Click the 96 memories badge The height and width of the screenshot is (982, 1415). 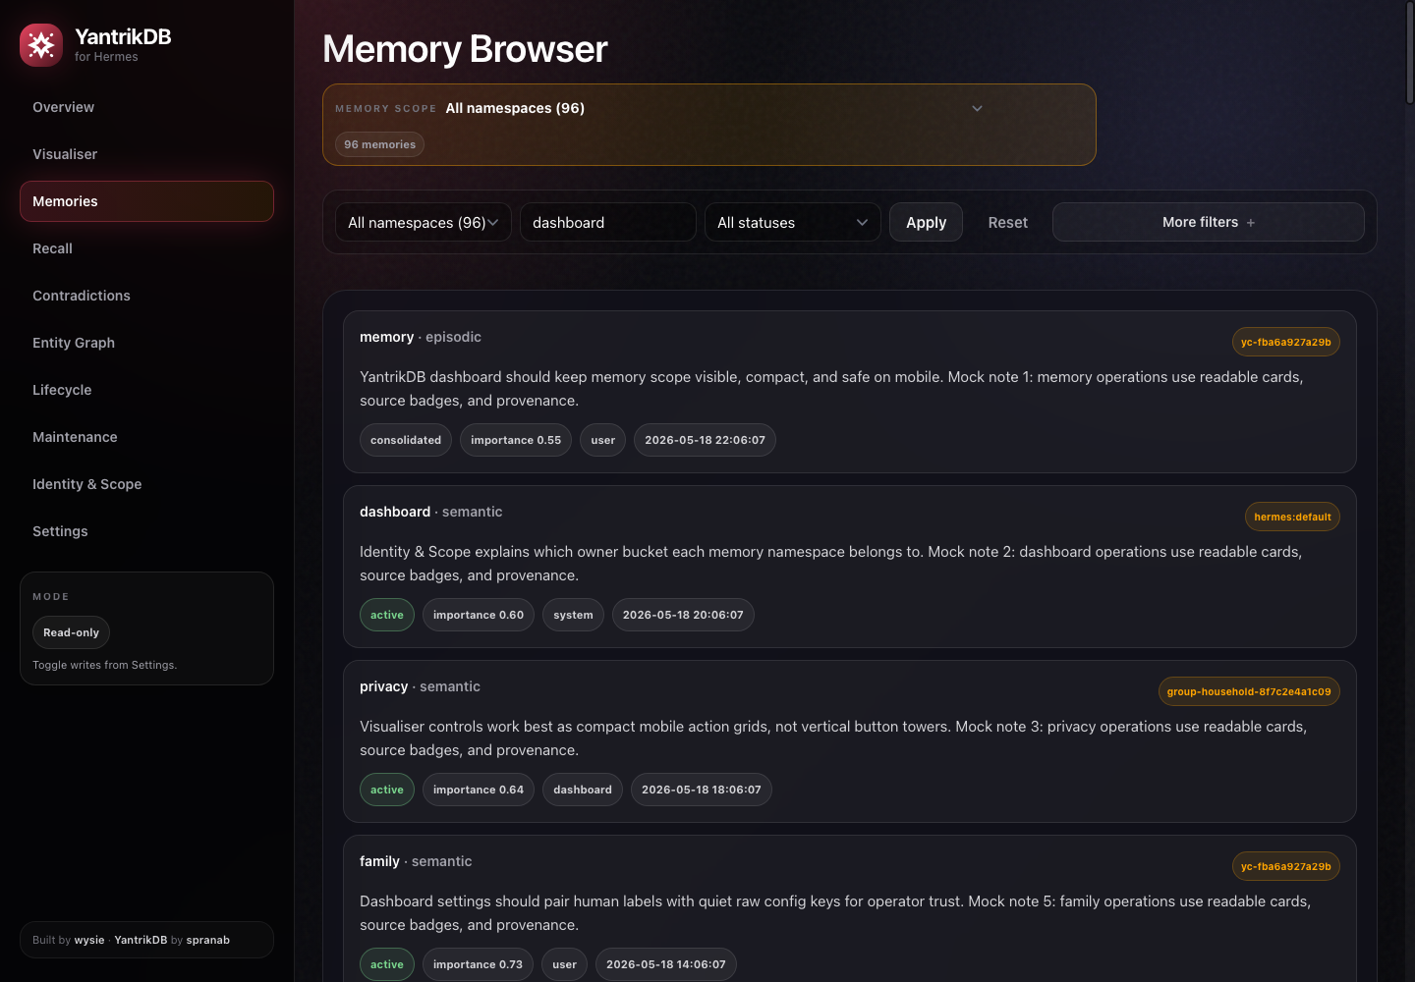point(380,144)
